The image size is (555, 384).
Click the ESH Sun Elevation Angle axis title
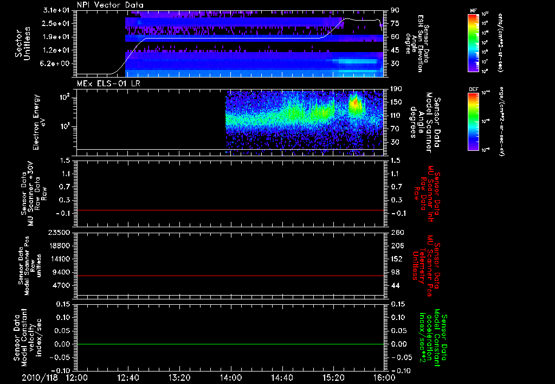[x=417, y=43]
